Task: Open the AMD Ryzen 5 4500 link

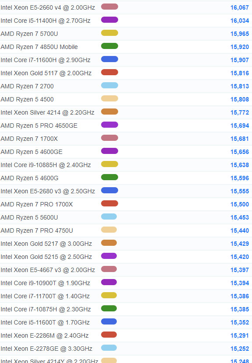Action: coord(27,100)
